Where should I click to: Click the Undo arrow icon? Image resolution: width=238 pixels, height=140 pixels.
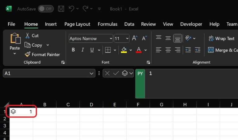pyautogui.click(x=71, y=9)
